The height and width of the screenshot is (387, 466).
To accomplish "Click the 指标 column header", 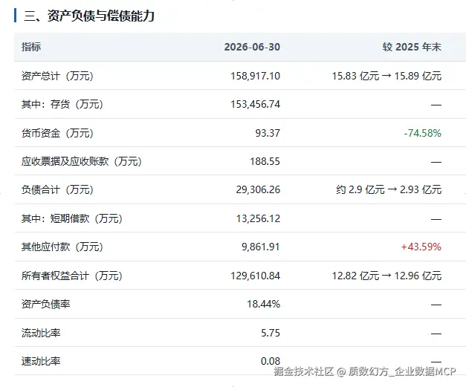I will point(31,47).
